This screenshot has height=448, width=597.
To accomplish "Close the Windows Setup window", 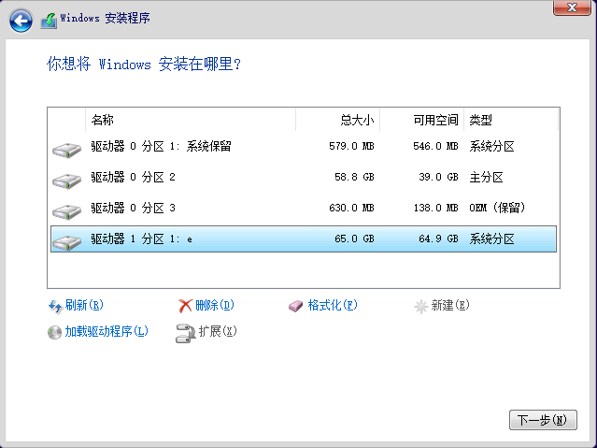I will [571, 7].
